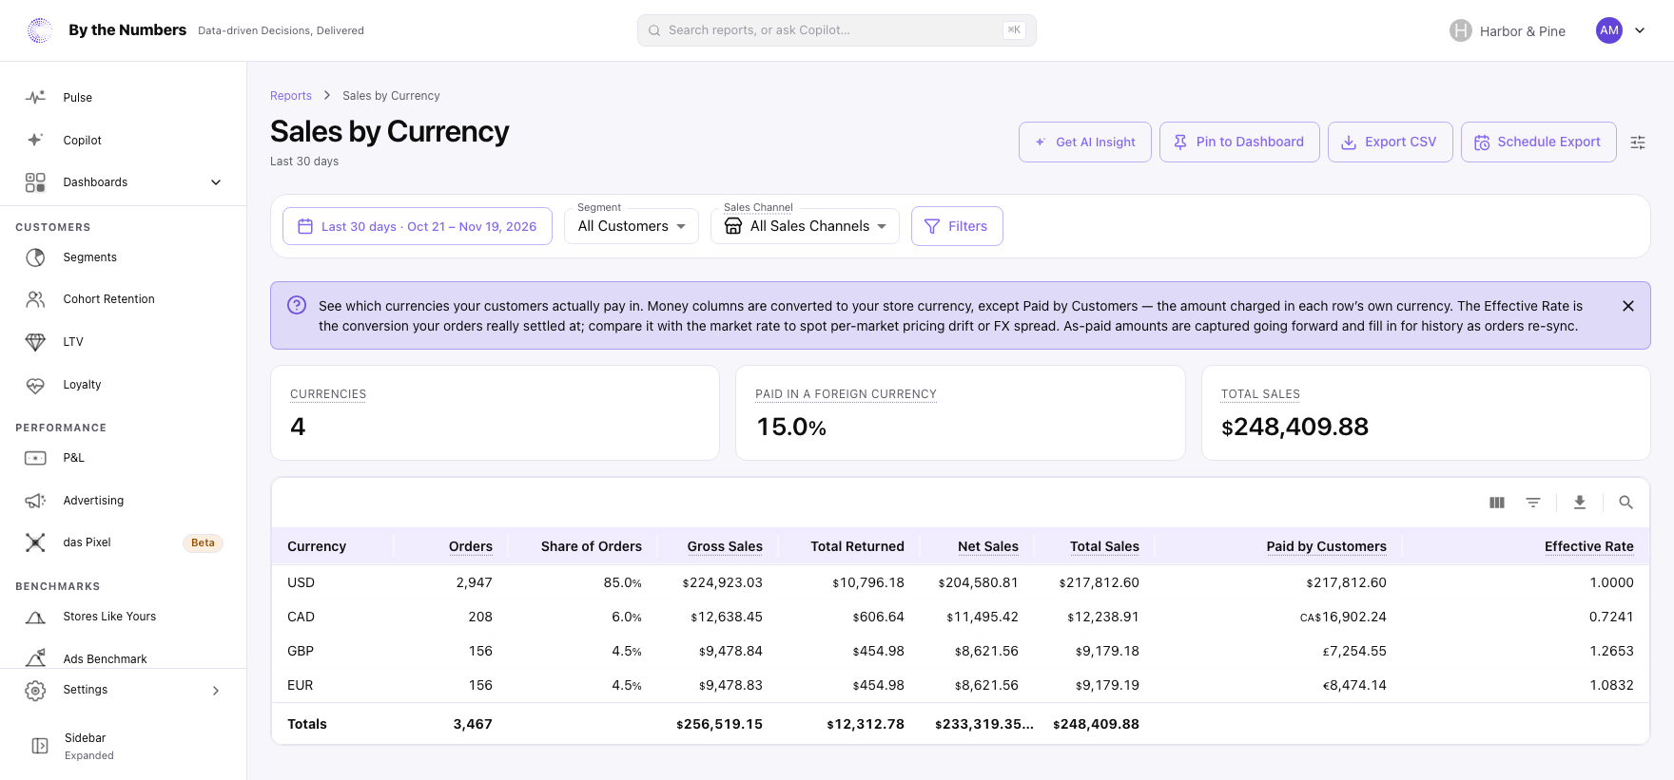Expand the Settings submenu arrow
This screenshot has width=1674, height=780.
tap(216, 691)
